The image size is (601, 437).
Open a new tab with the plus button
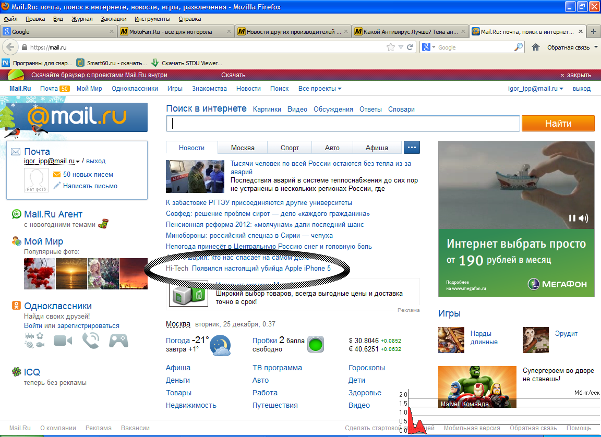pyautogui.click(x=593, y=31)
